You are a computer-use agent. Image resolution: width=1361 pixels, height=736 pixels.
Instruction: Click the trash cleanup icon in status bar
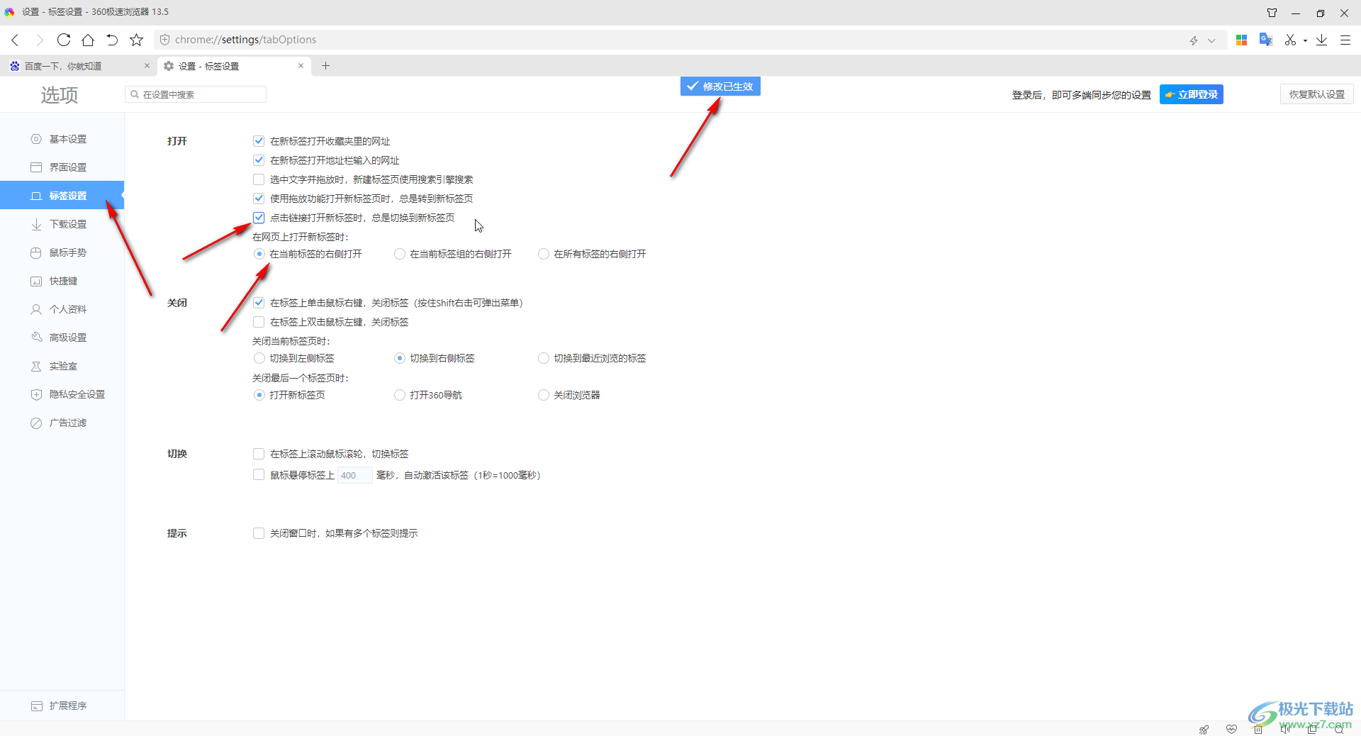click(1258, 729)
